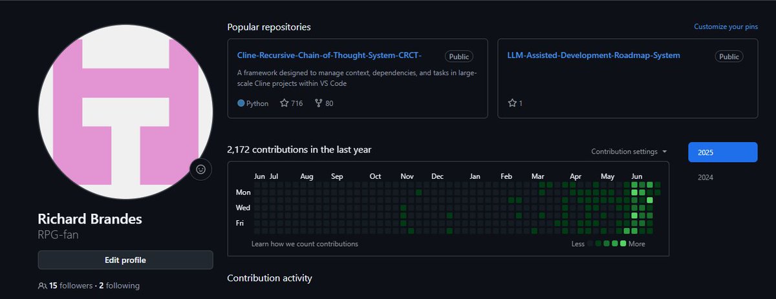
Task: Click the star icon showing 716 stars
Action: [284, 103]
